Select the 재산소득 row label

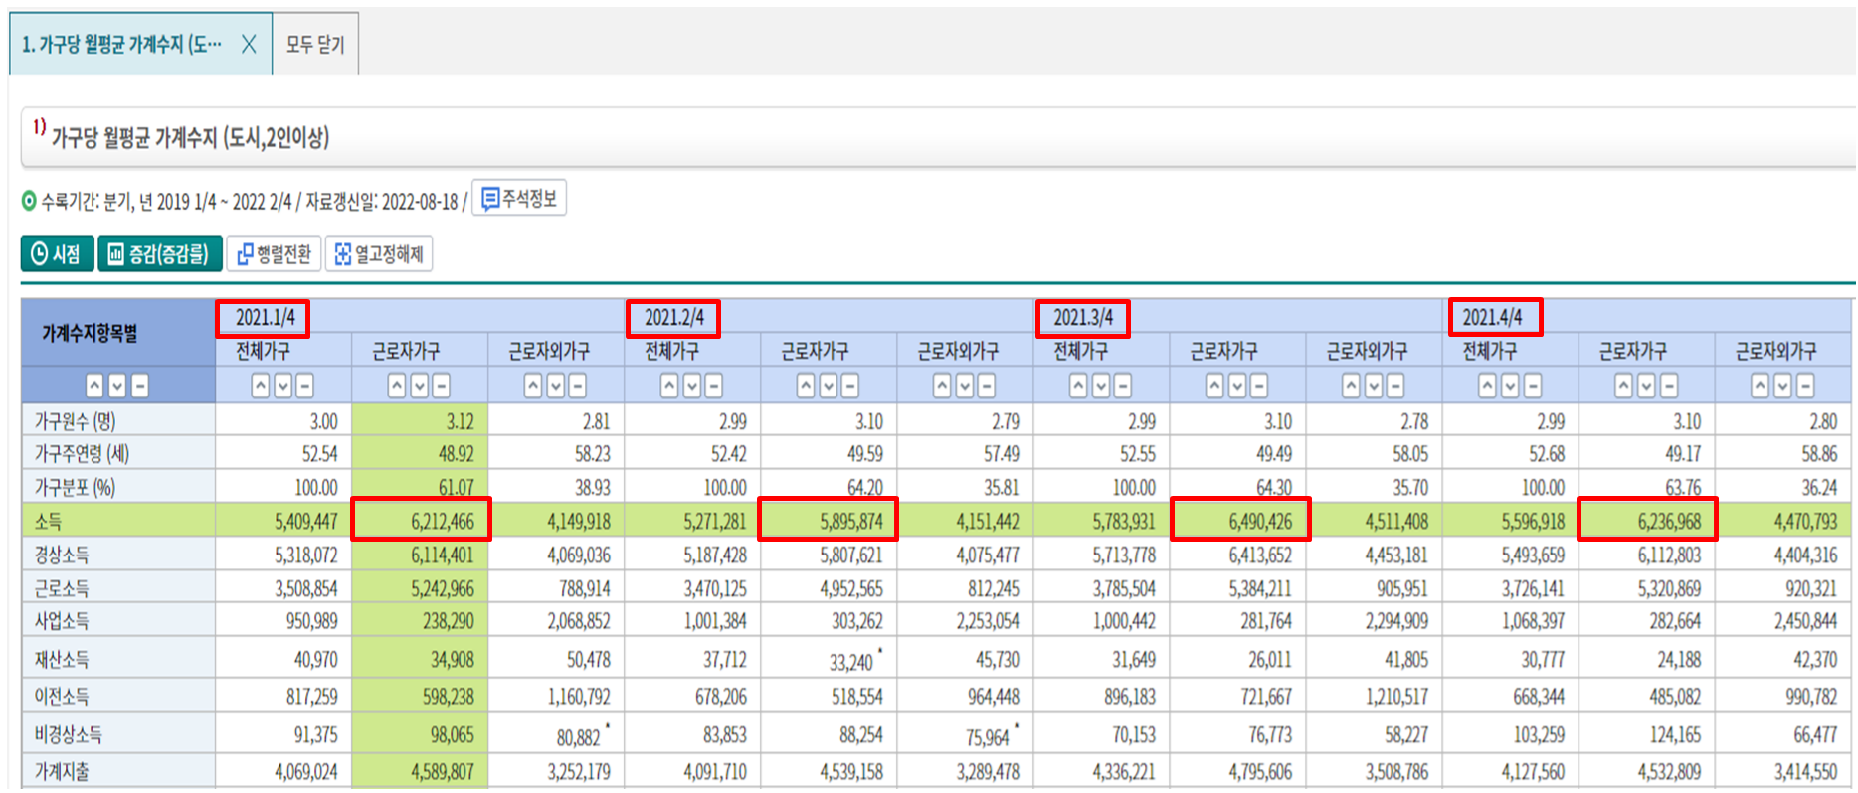[x=62, y=659]
